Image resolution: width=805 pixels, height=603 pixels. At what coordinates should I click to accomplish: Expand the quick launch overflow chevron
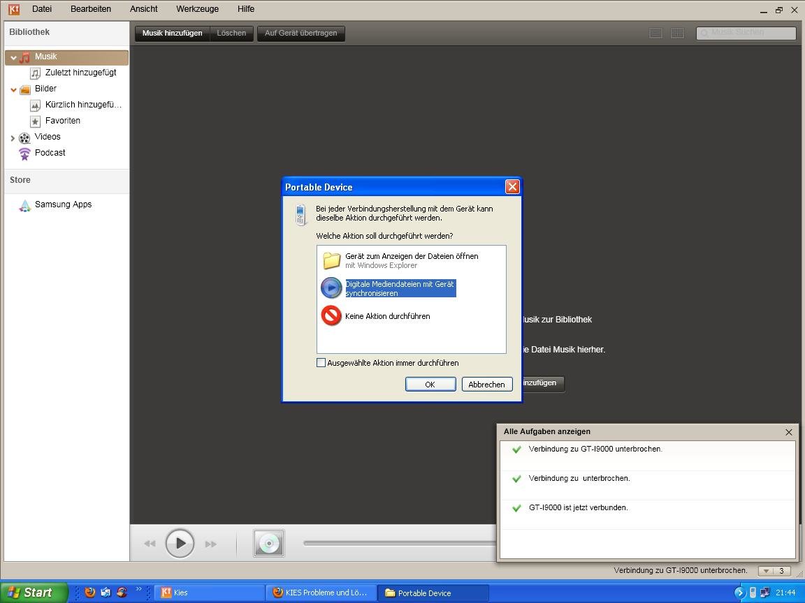pos(138,590)
